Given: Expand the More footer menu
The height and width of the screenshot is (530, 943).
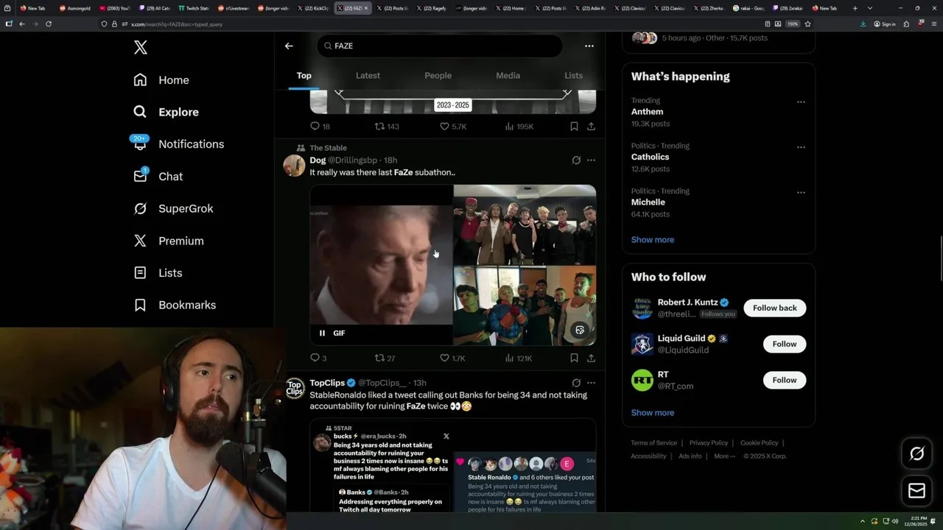Looking at the screenshot, I should point(724,456).
